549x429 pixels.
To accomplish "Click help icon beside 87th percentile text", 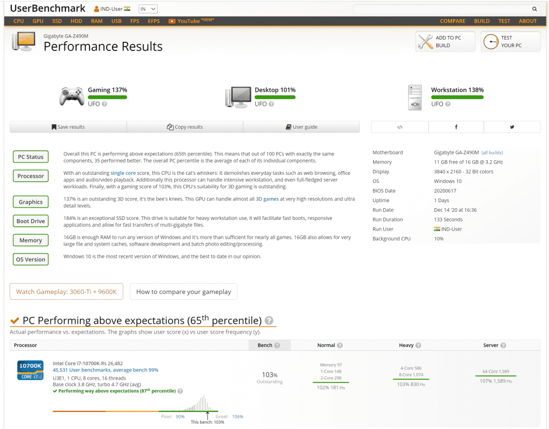I will 180,391.
